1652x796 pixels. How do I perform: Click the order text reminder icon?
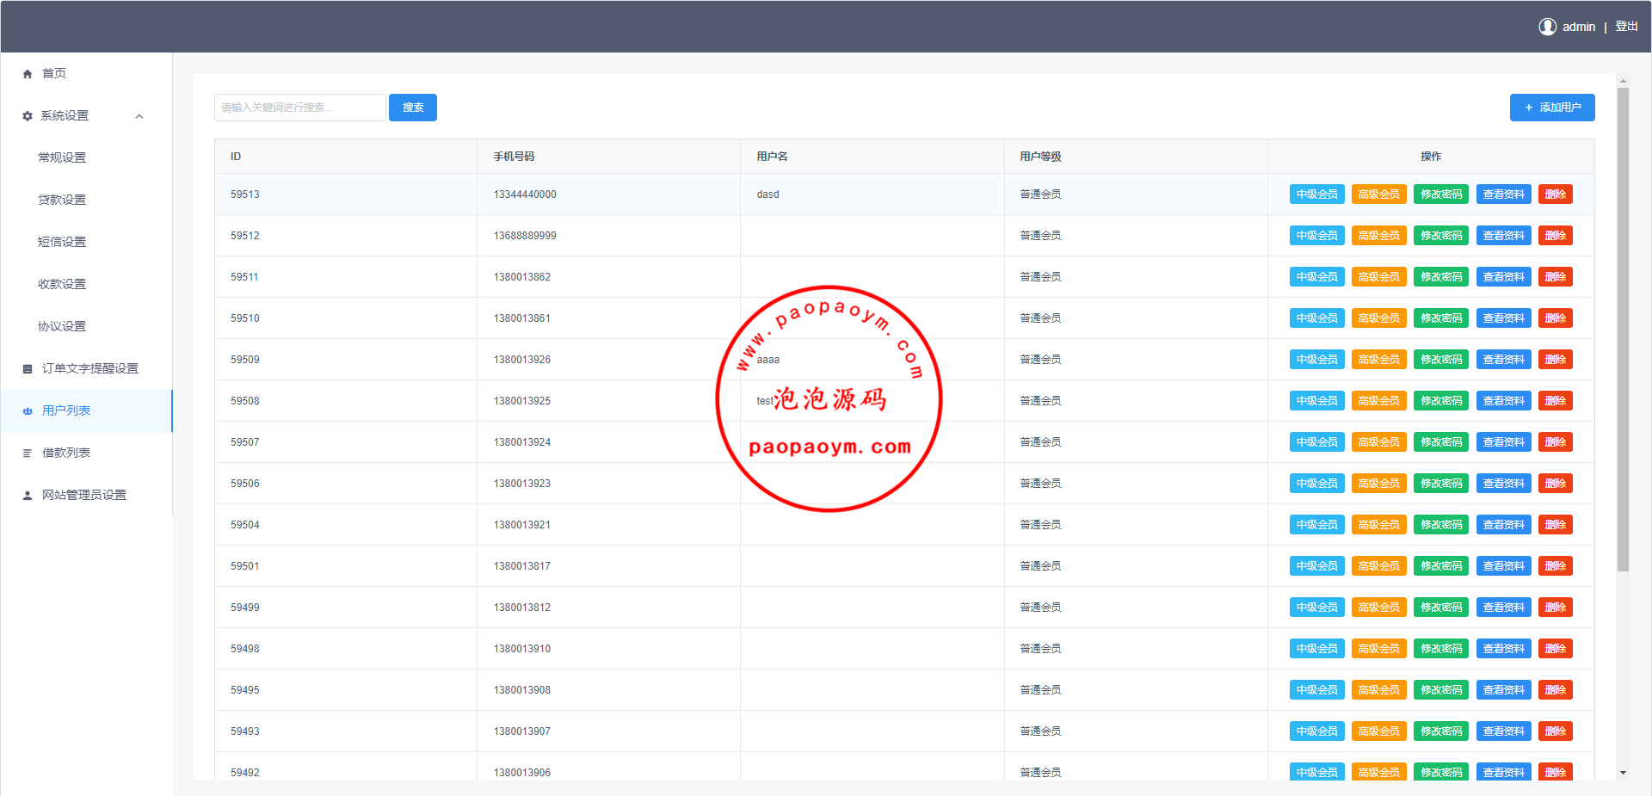pyautogui.click(x=28, y=369)
